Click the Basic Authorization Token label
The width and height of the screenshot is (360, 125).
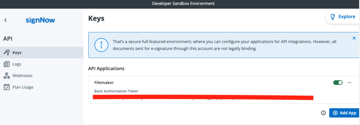click(116, 91)
